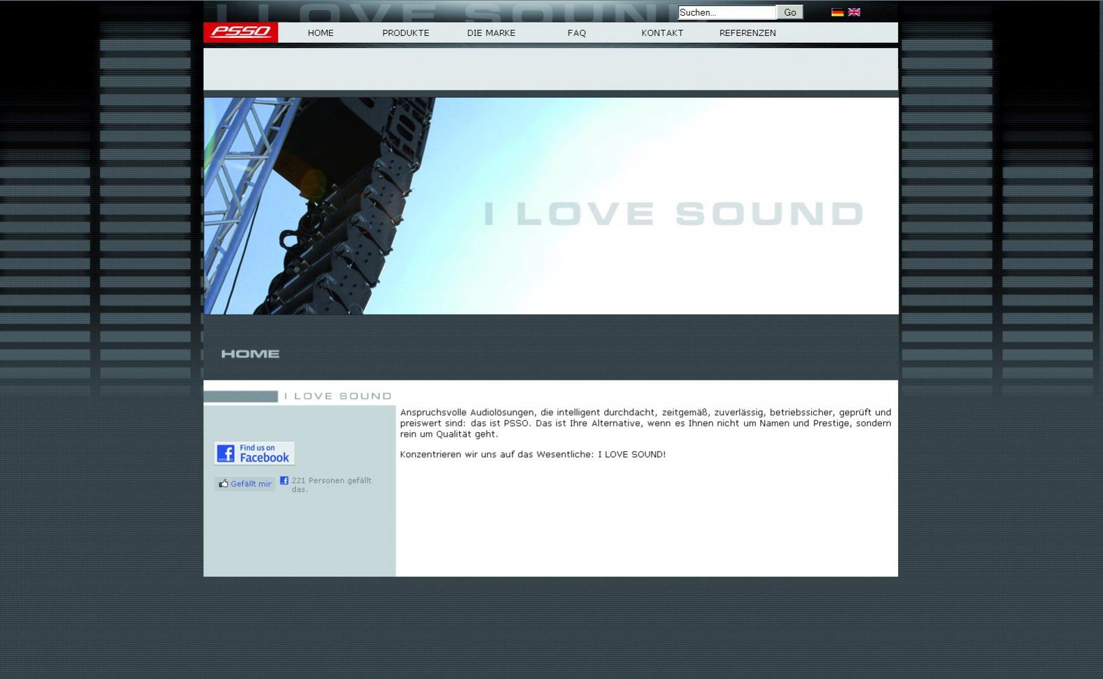Image resolution: width=1103 pixels, height=679 pixels.
Task: Open the HOME menu item
Action: 320,33
